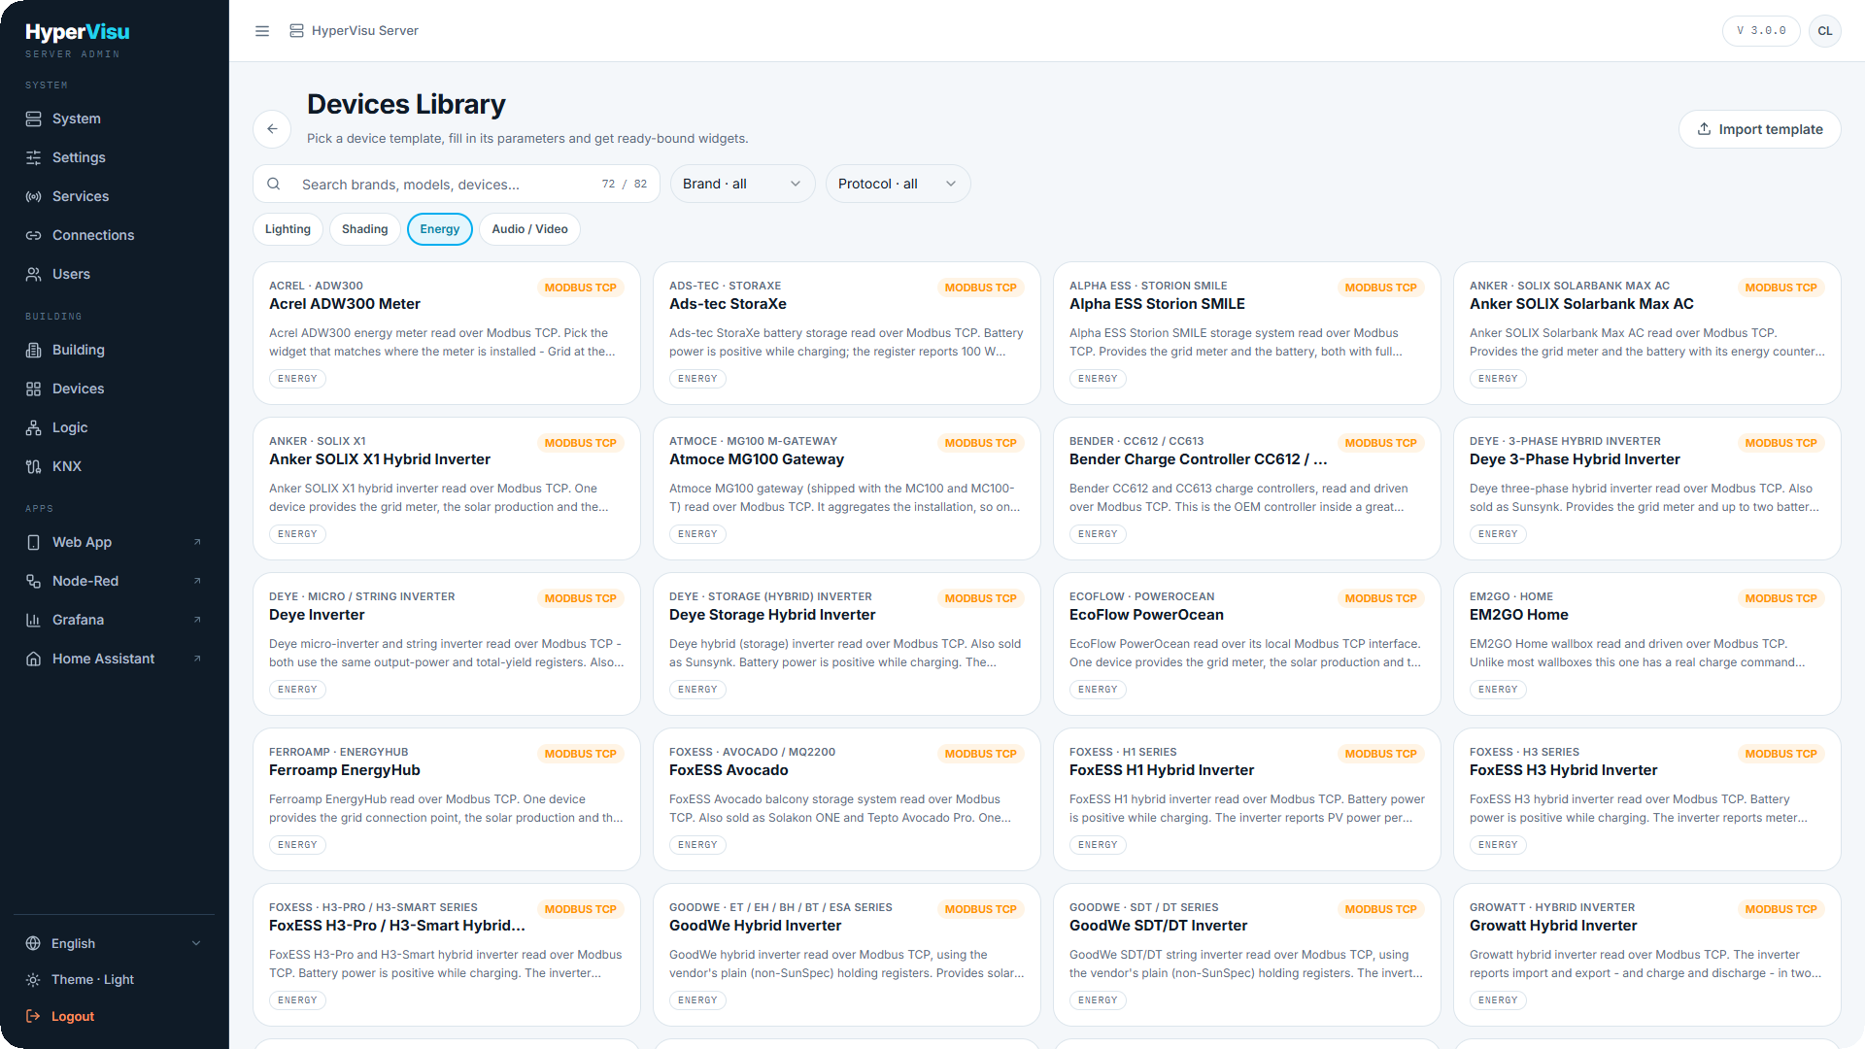Select the Shading category filter
Viewport: 1865px width, 1049px height.
point(364,229)
